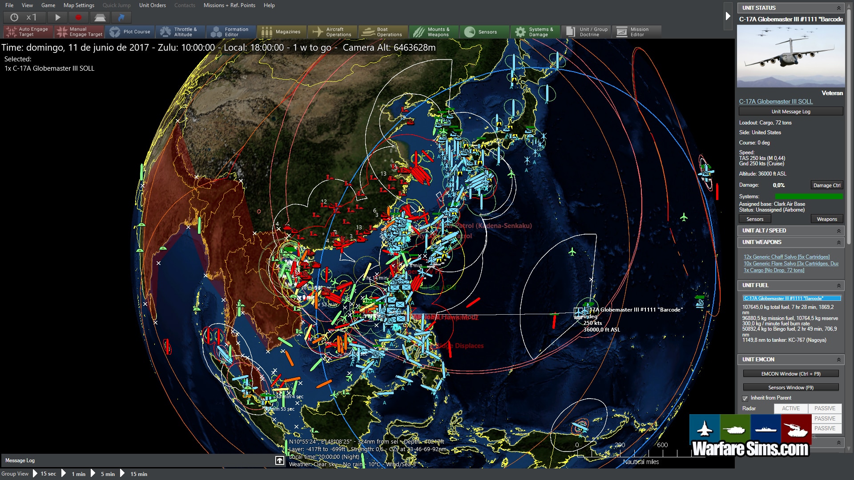
Task: Open Mounts & Weapons
Action: pyautogui.click(x=434, y=32)
